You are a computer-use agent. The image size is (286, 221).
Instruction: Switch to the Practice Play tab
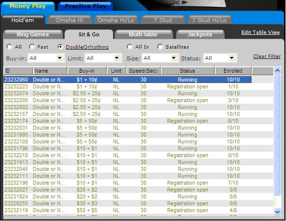point(86,6)
